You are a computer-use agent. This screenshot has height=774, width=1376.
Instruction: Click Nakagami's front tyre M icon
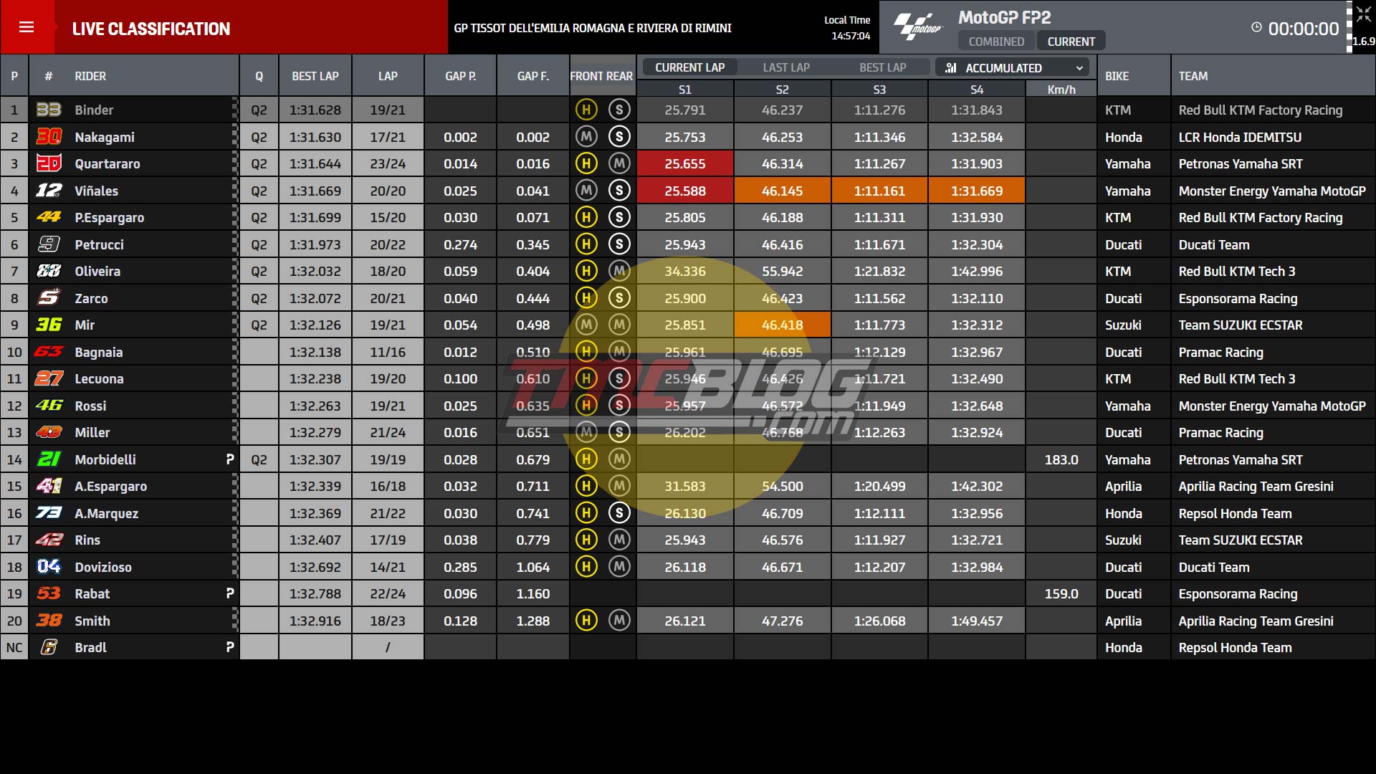586,137
